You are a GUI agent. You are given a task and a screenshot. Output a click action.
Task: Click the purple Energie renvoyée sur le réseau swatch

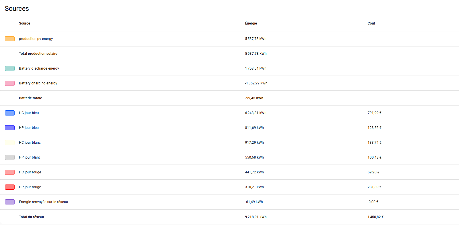10,202
